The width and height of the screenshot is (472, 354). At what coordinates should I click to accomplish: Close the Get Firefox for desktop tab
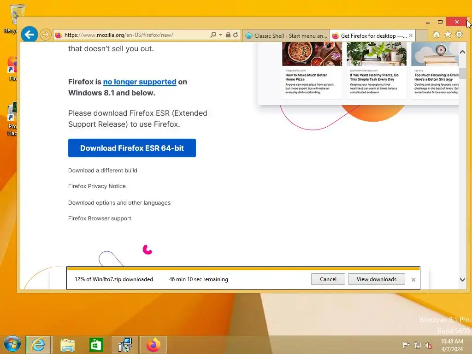411,35
